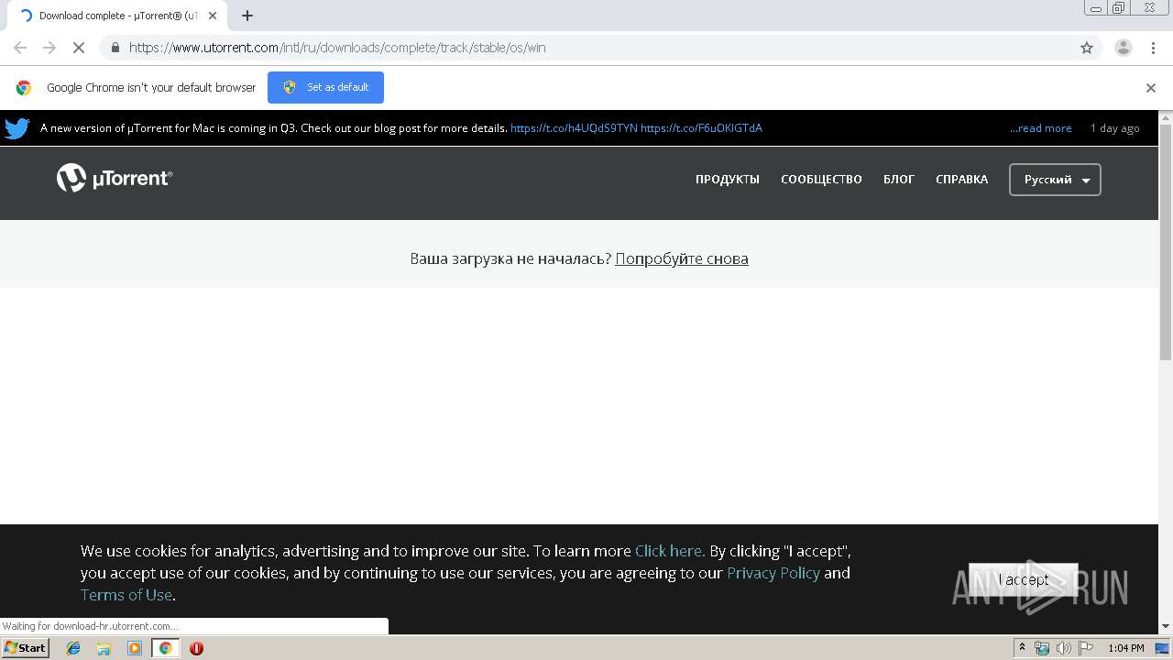This screenshot has height=660, width=1173.
Task: Open the t.co/h4UQdS9TYN tweet link
Action: pos(574,128)
